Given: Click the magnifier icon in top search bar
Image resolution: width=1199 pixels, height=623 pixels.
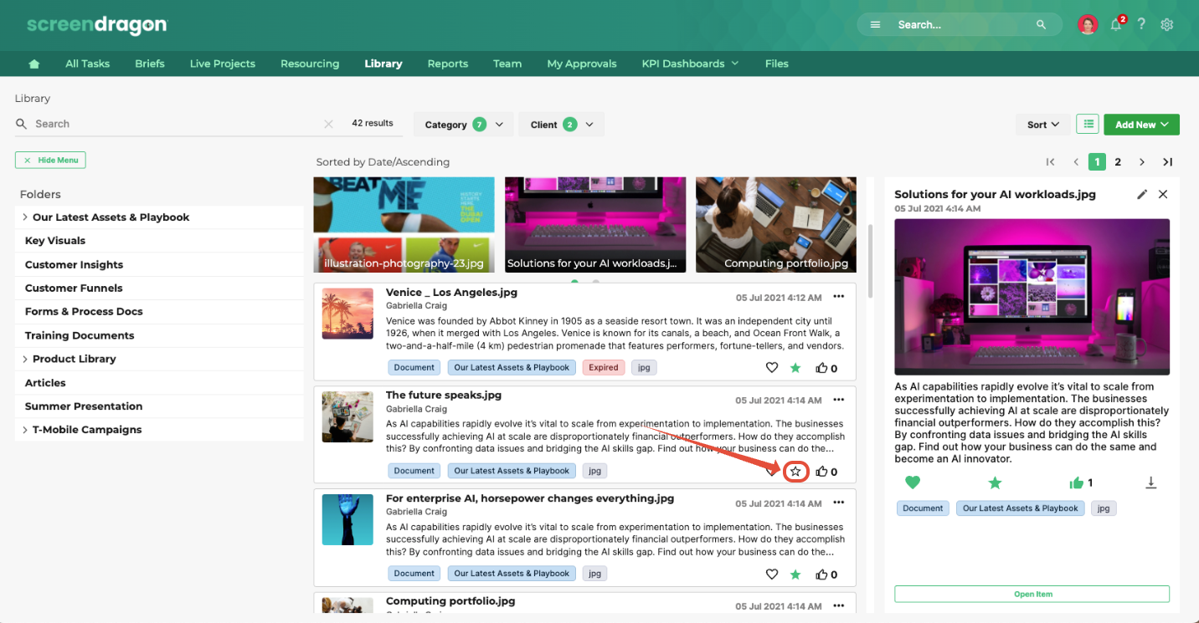Looking at the screenshot, I should tap(1041, 25).
